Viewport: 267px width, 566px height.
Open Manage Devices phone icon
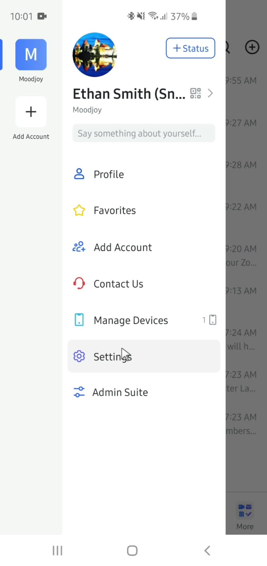click(x=79, y=320)
